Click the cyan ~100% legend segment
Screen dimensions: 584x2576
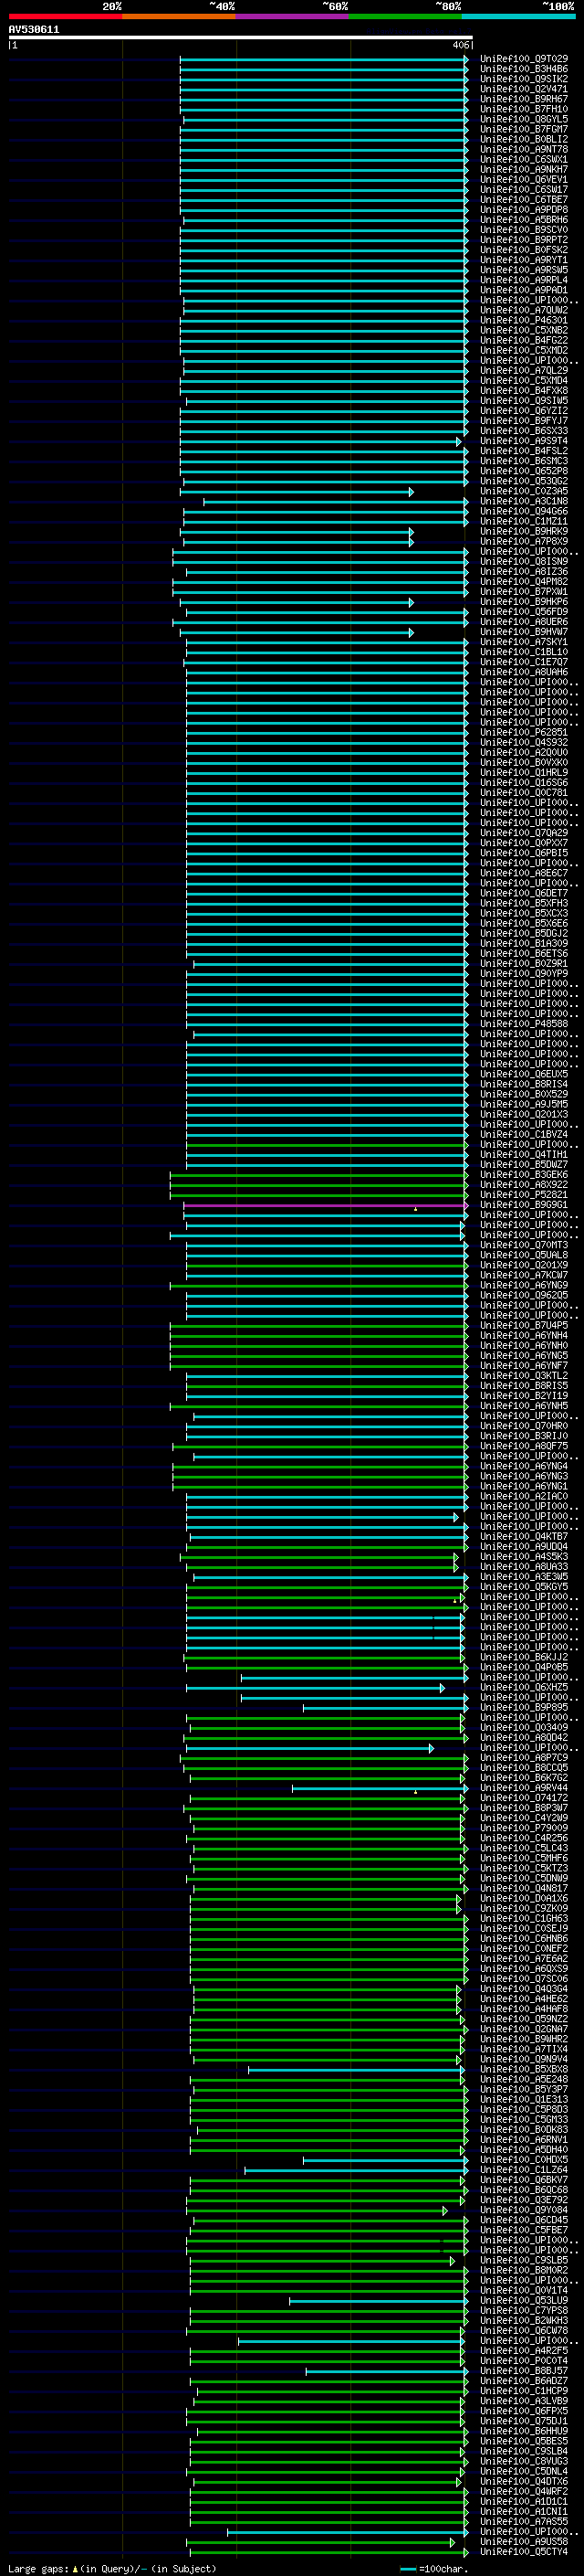[x=518, y=16]
